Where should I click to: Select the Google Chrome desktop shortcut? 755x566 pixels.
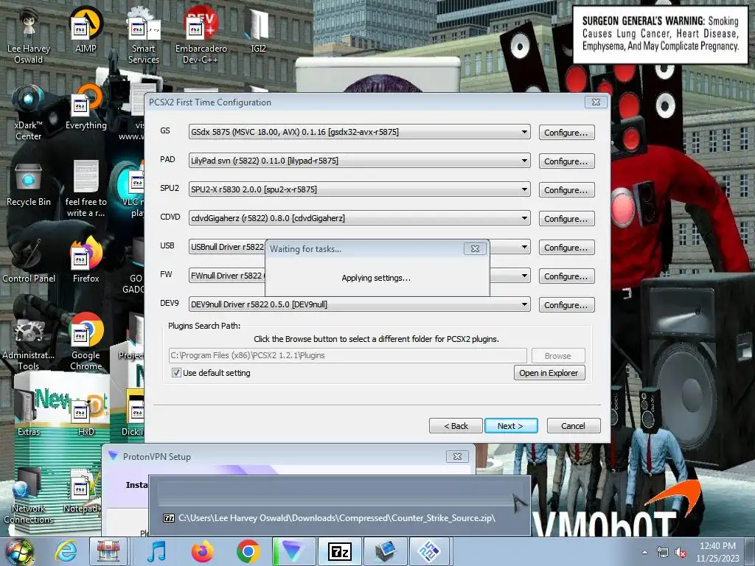[86, 342]
